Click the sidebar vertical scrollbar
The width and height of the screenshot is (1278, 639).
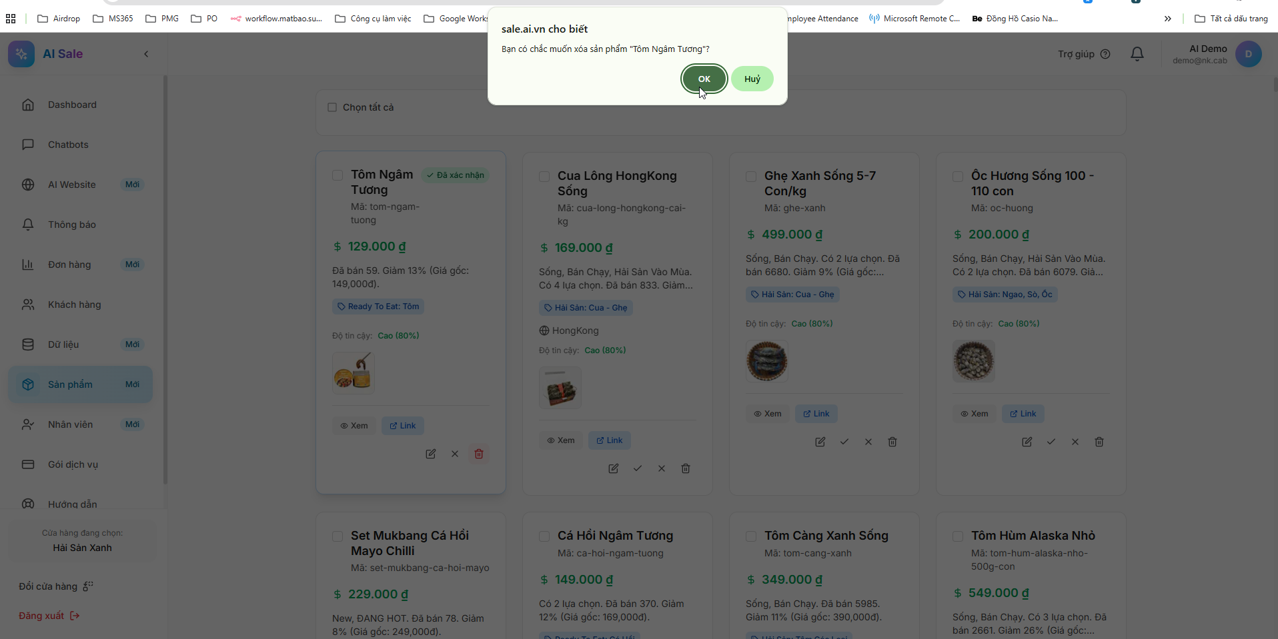(x=165, y=280)
